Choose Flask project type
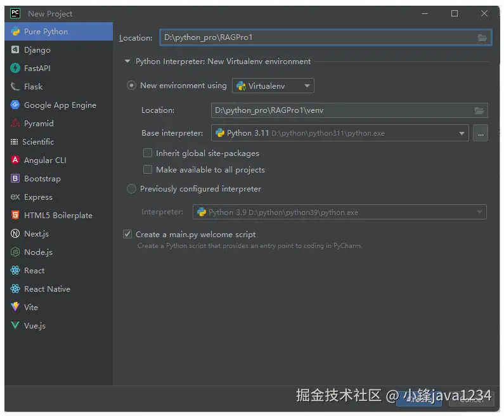Screen dimensions: 504x416 click(x=58, y=86)
